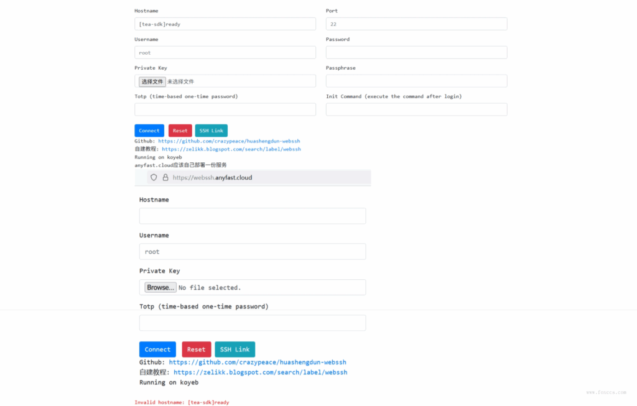This screenshot has width=637, height=406.
Task: Focus the top Hostname field with [tea-sdk]ready
Action: click(225, 24)
